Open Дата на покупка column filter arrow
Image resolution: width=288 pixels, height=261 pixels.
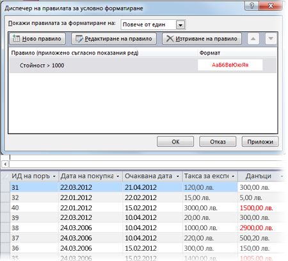pos(118,176)
